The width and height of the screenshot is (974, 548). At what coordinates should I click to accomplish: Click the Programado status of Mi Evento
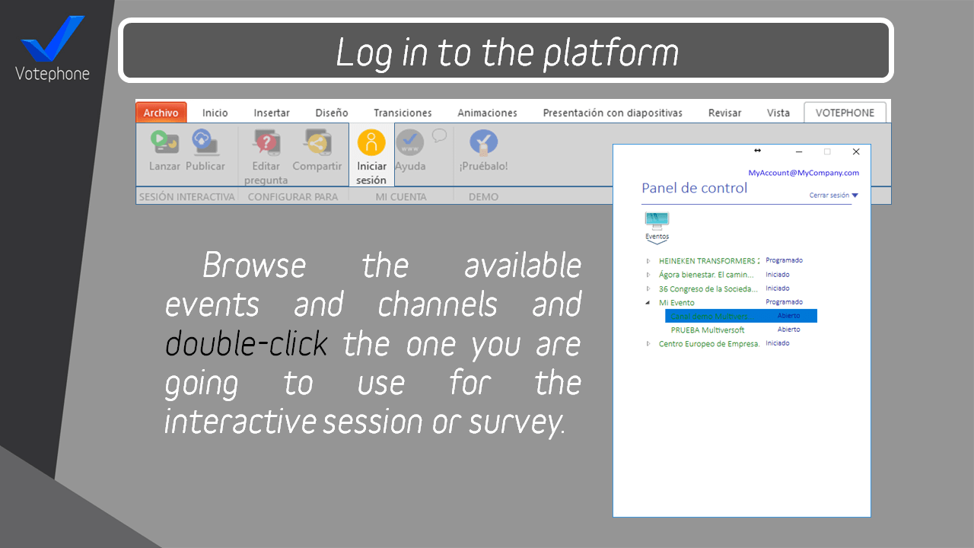[x=784, y=302]
